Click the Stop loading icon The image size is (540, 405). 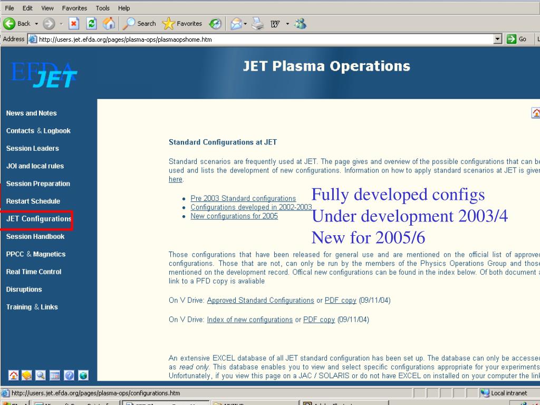click(x=74, y=24)
